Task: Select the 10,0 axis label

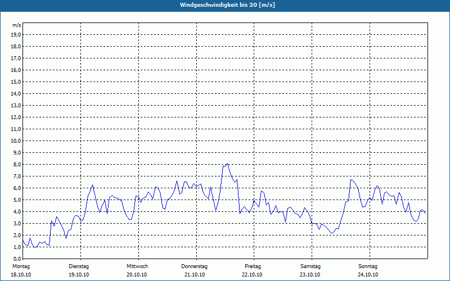Action: pos(16,141)
